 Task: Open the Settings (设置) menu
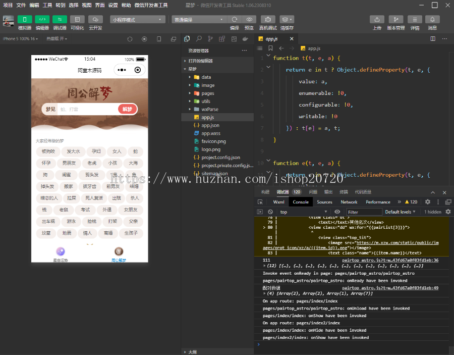tap(113, 5)
